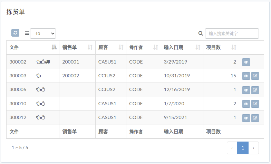This screenshot has height=164, width=271.
Task: Click file number 300010
Action: [18, 104]
